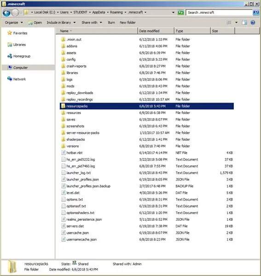Image resolution: width=261 pixels, height=276 pixels.
Task: Open the Share with menu
Action: 92,23
